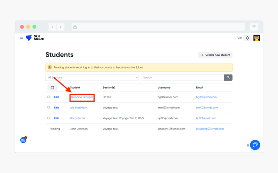Image resolution: width=278 pixels, height=173 pixels.
Task: Click the plus icon on Create new student
Action: (x=202, y=55)
